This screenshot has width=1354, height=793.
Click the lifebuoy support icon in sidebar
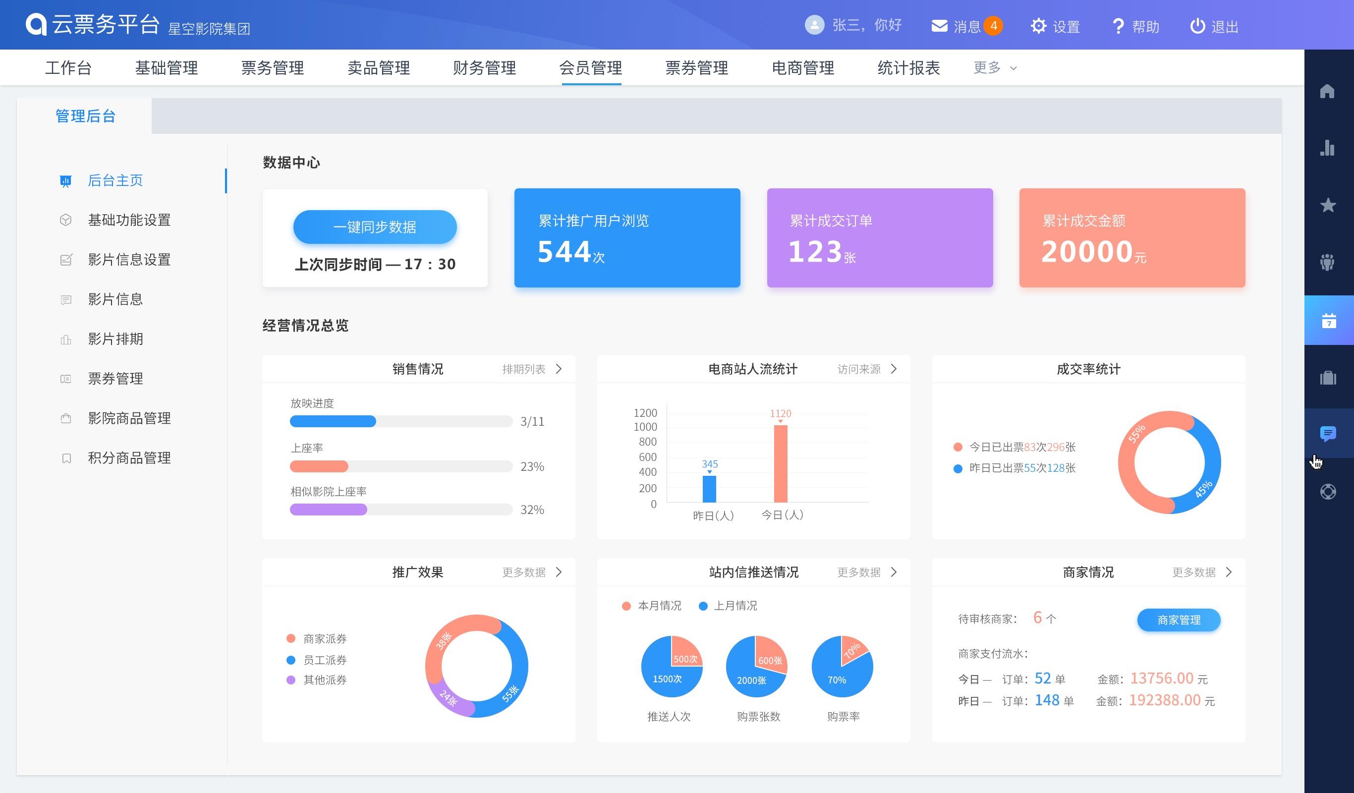pyautogui.click(x=1328, y=492)
